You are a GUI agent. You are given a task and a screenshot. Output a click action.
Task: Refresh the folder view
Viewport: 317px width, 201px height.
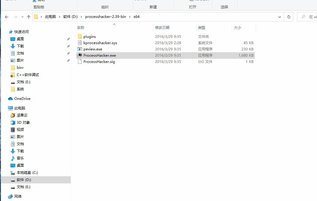(289, 17)
